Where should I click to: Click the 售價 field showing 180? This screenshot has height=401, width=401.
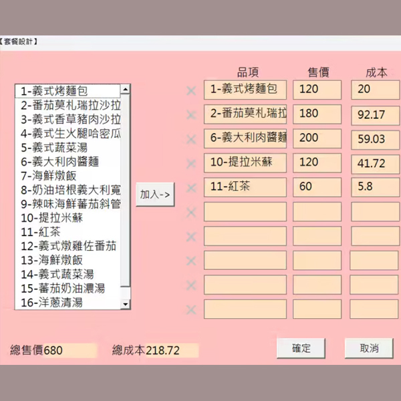(x=317, y=114)
